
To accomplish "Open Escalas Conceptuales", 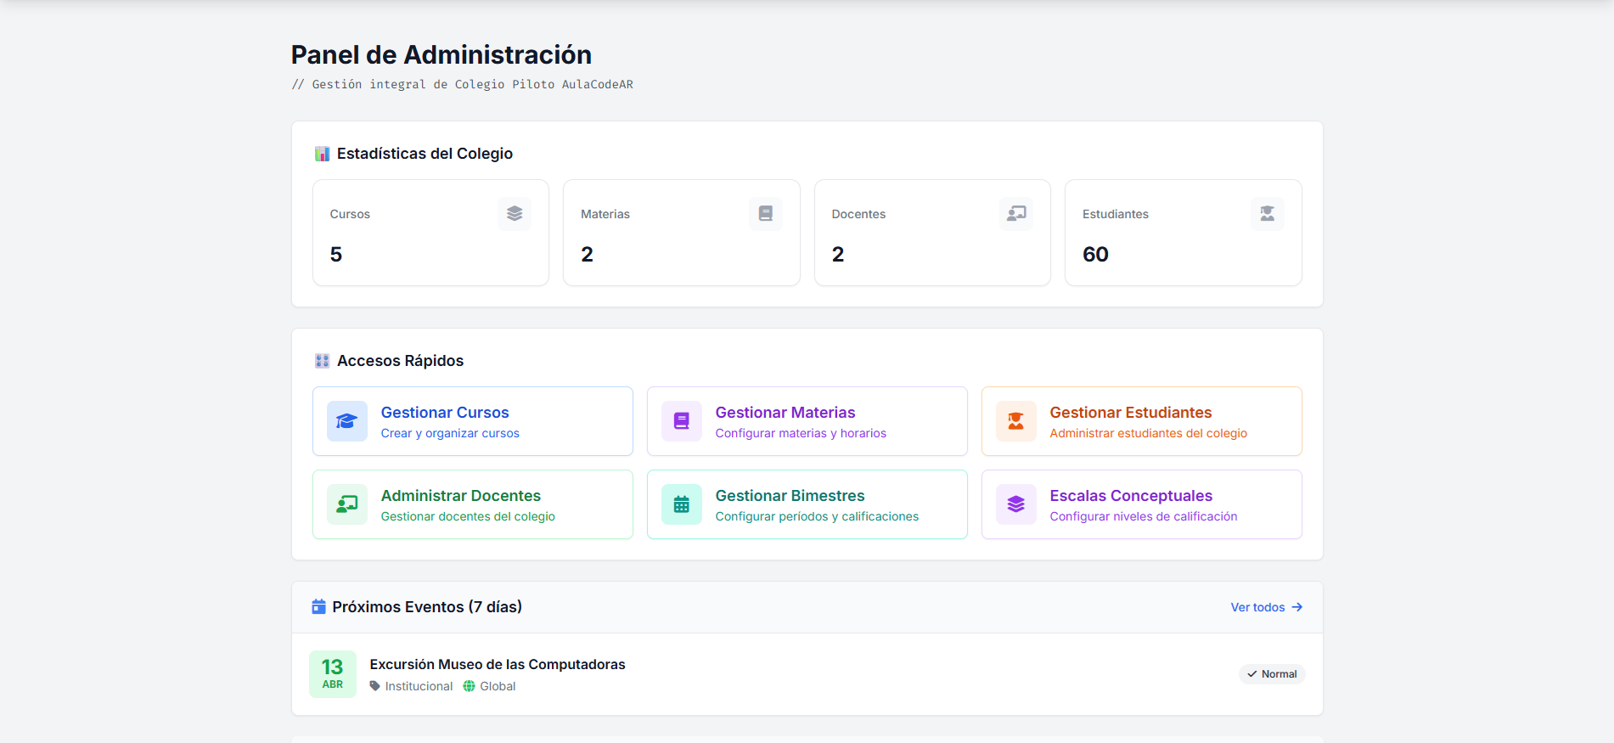I will coord(1142,504).
